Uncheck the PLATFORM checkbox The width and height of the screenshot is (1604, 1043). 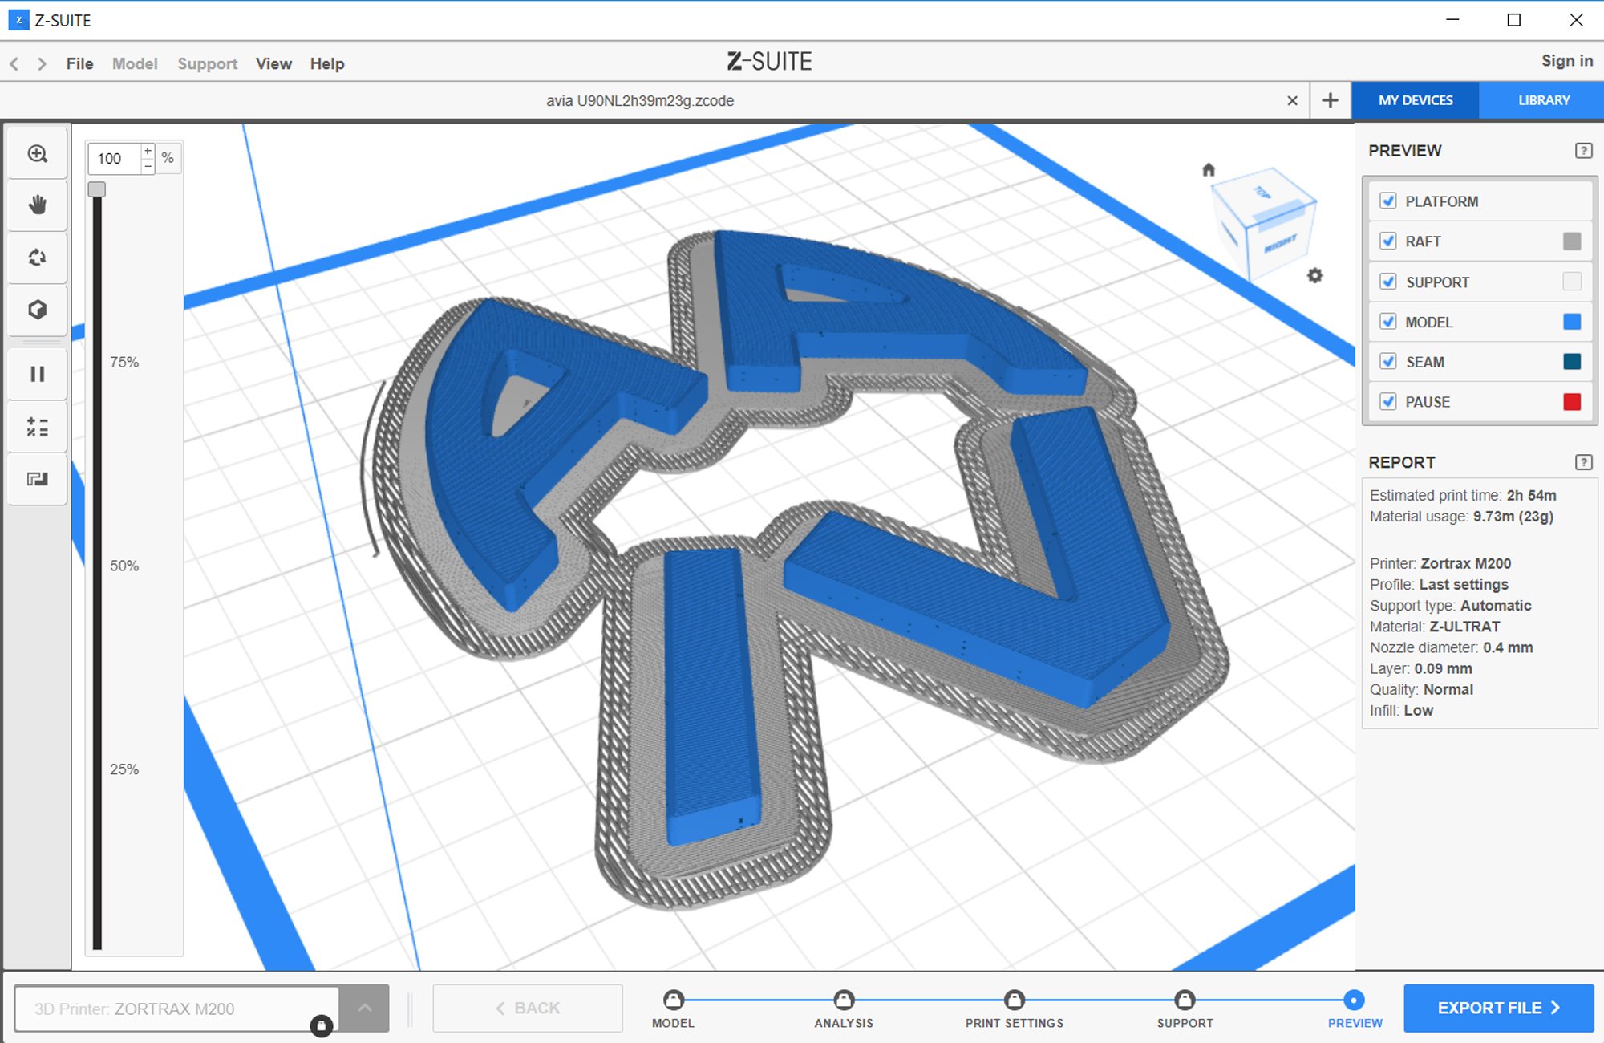coord(1388,201)
